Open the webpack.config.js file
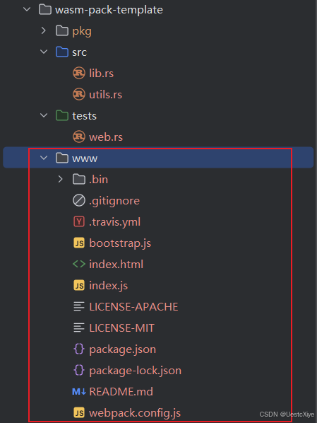Image resolution: width=317 pixels, height=423 pixels. pyautogui.click(x=135, y=413)
